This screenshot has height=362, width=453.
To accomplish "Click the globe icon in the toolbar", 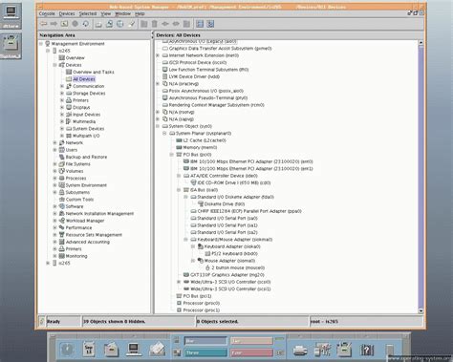I will [120, 24].
